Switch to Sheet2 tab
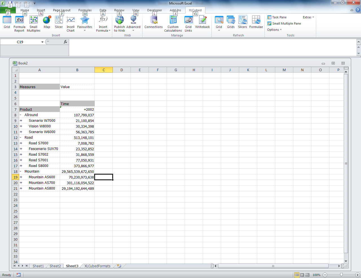Image resolution: width=361 pixels, height=278 pixels. tap(55, 266)
